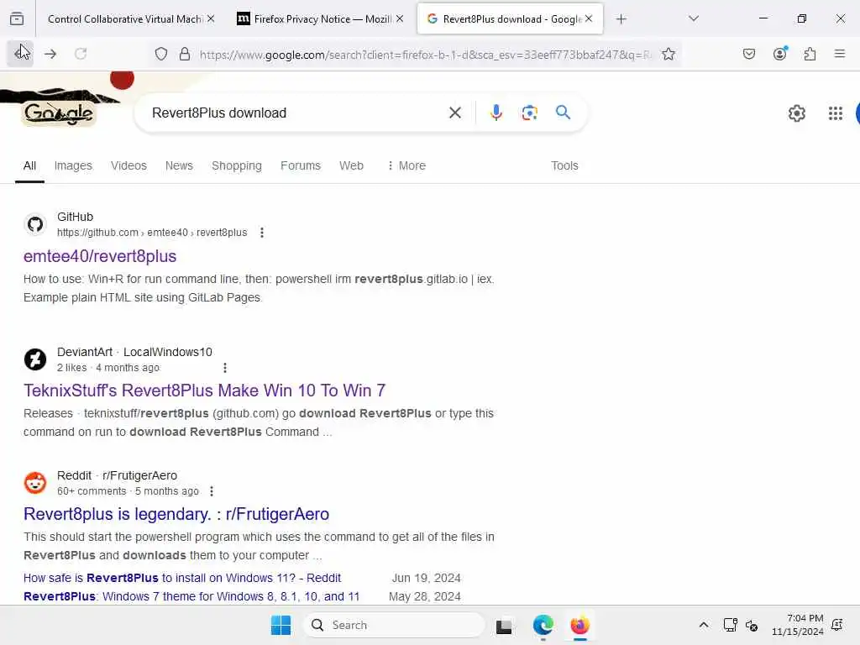Select the All results tab
Viewport: 860px width, 645px height.
pos(29,165)
